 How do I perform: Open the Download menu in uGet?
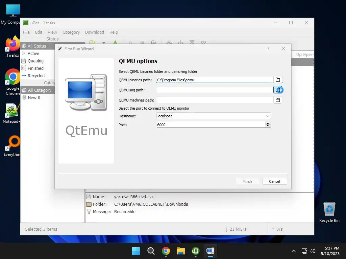tap(95, 32)
